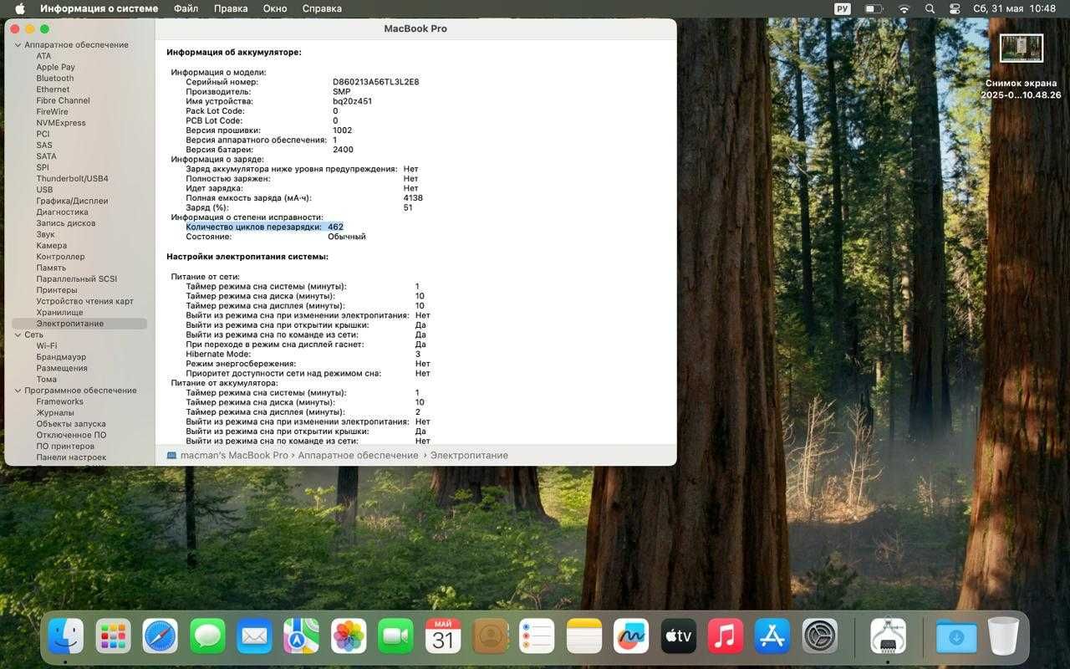Open the Правка menu

[231, 8]
